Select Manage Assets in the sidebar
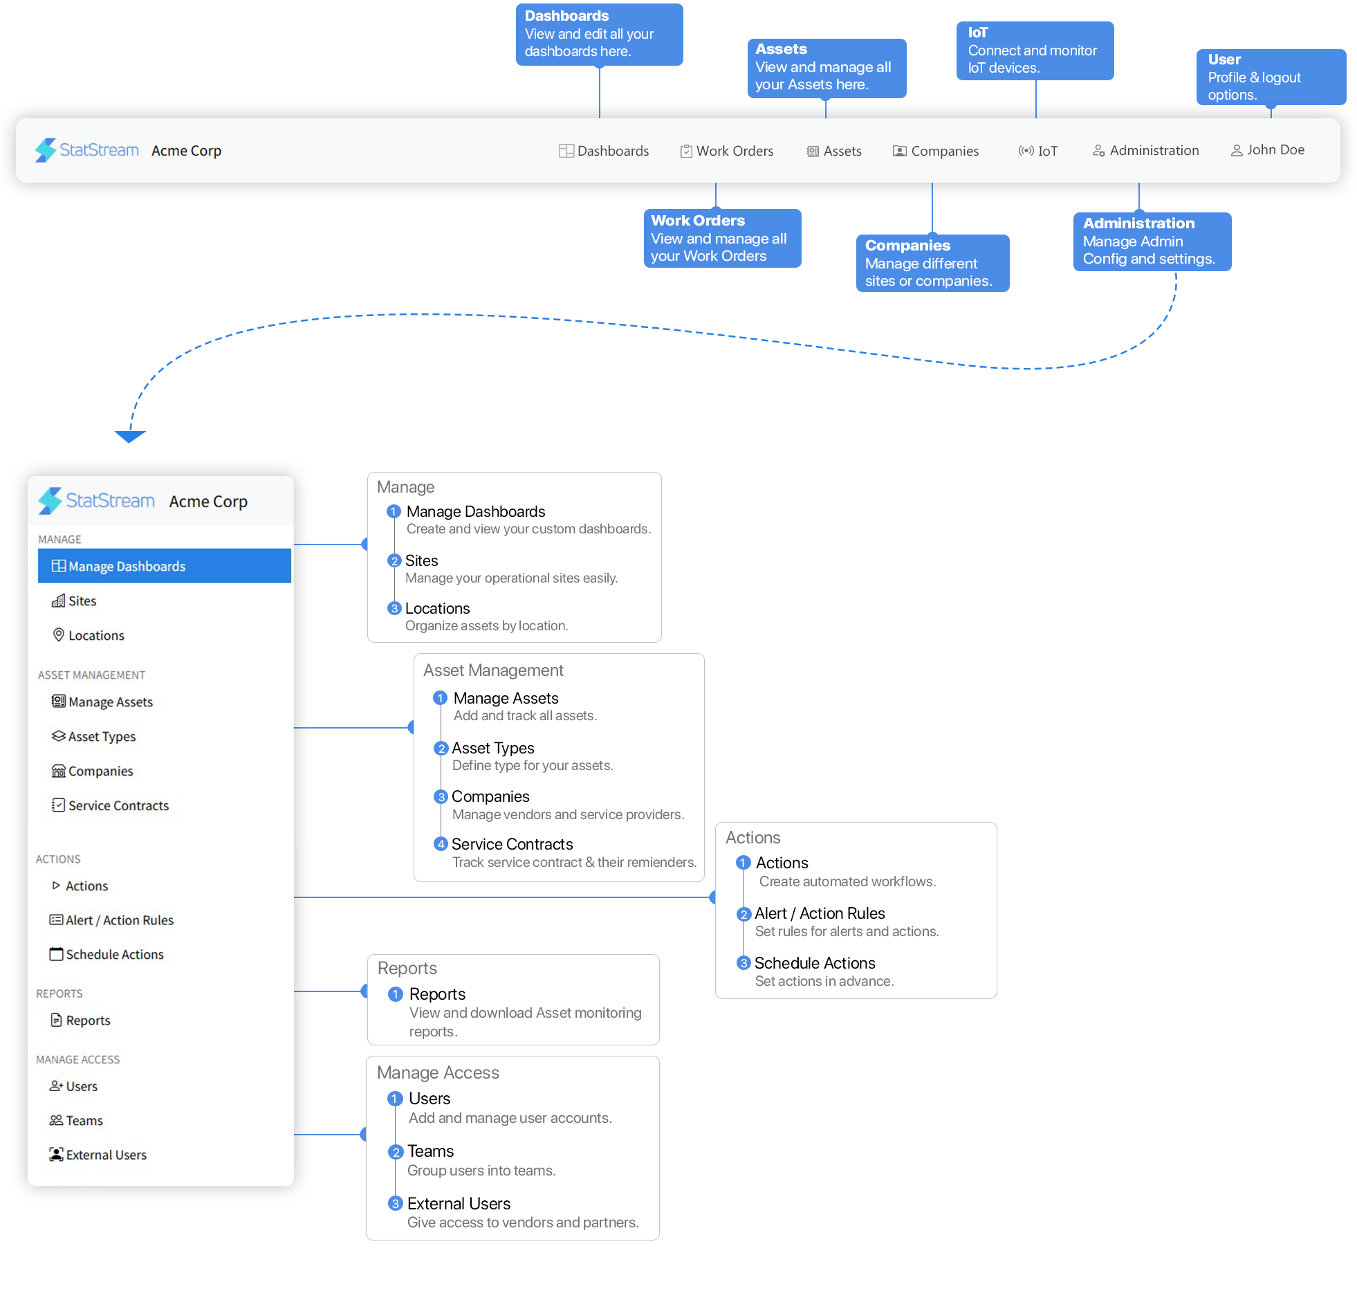1357x1309 pixels. pos(110,702)
